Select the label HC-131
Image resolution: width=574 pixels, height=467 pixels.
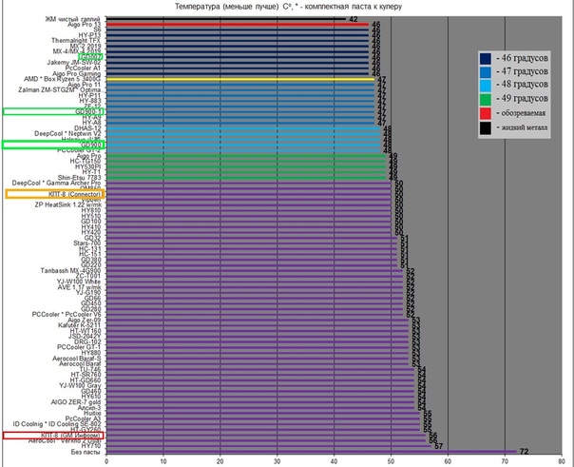(x=89, y=248)
